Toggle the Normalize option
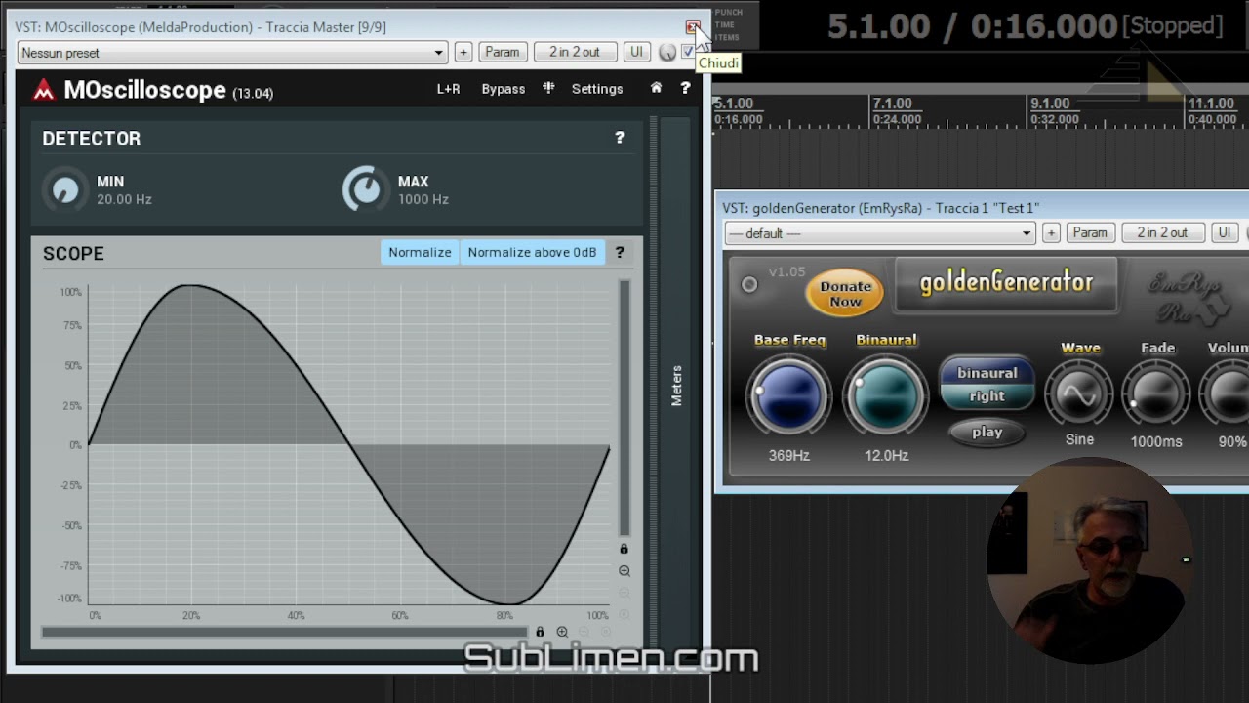 420,252
